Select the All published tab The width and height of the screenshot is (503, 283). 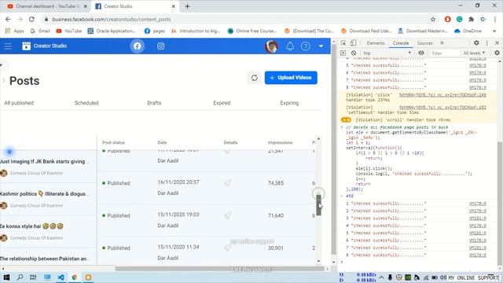[x=19, y=103]
